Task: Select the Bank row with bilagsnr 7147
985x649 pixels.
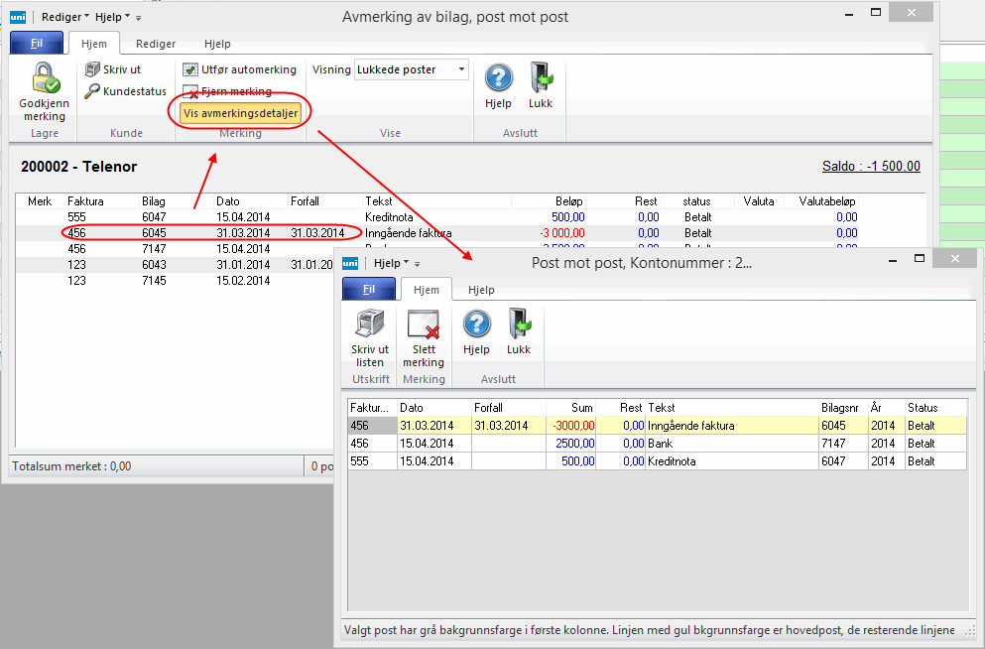Action: (x=657, y=444)
